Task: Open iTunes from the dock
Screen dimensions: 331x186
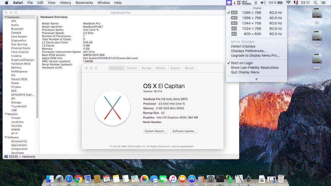Action: coord(173,179)
